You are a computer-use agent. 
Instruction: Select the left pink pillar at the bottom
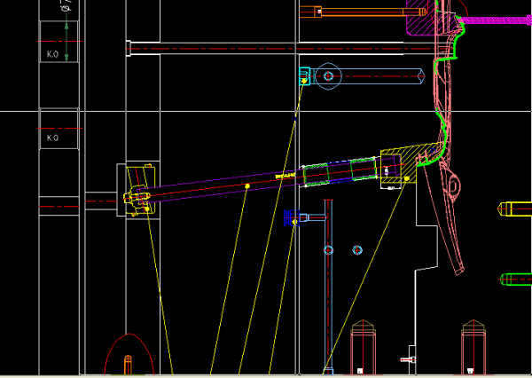coord(363,347)
